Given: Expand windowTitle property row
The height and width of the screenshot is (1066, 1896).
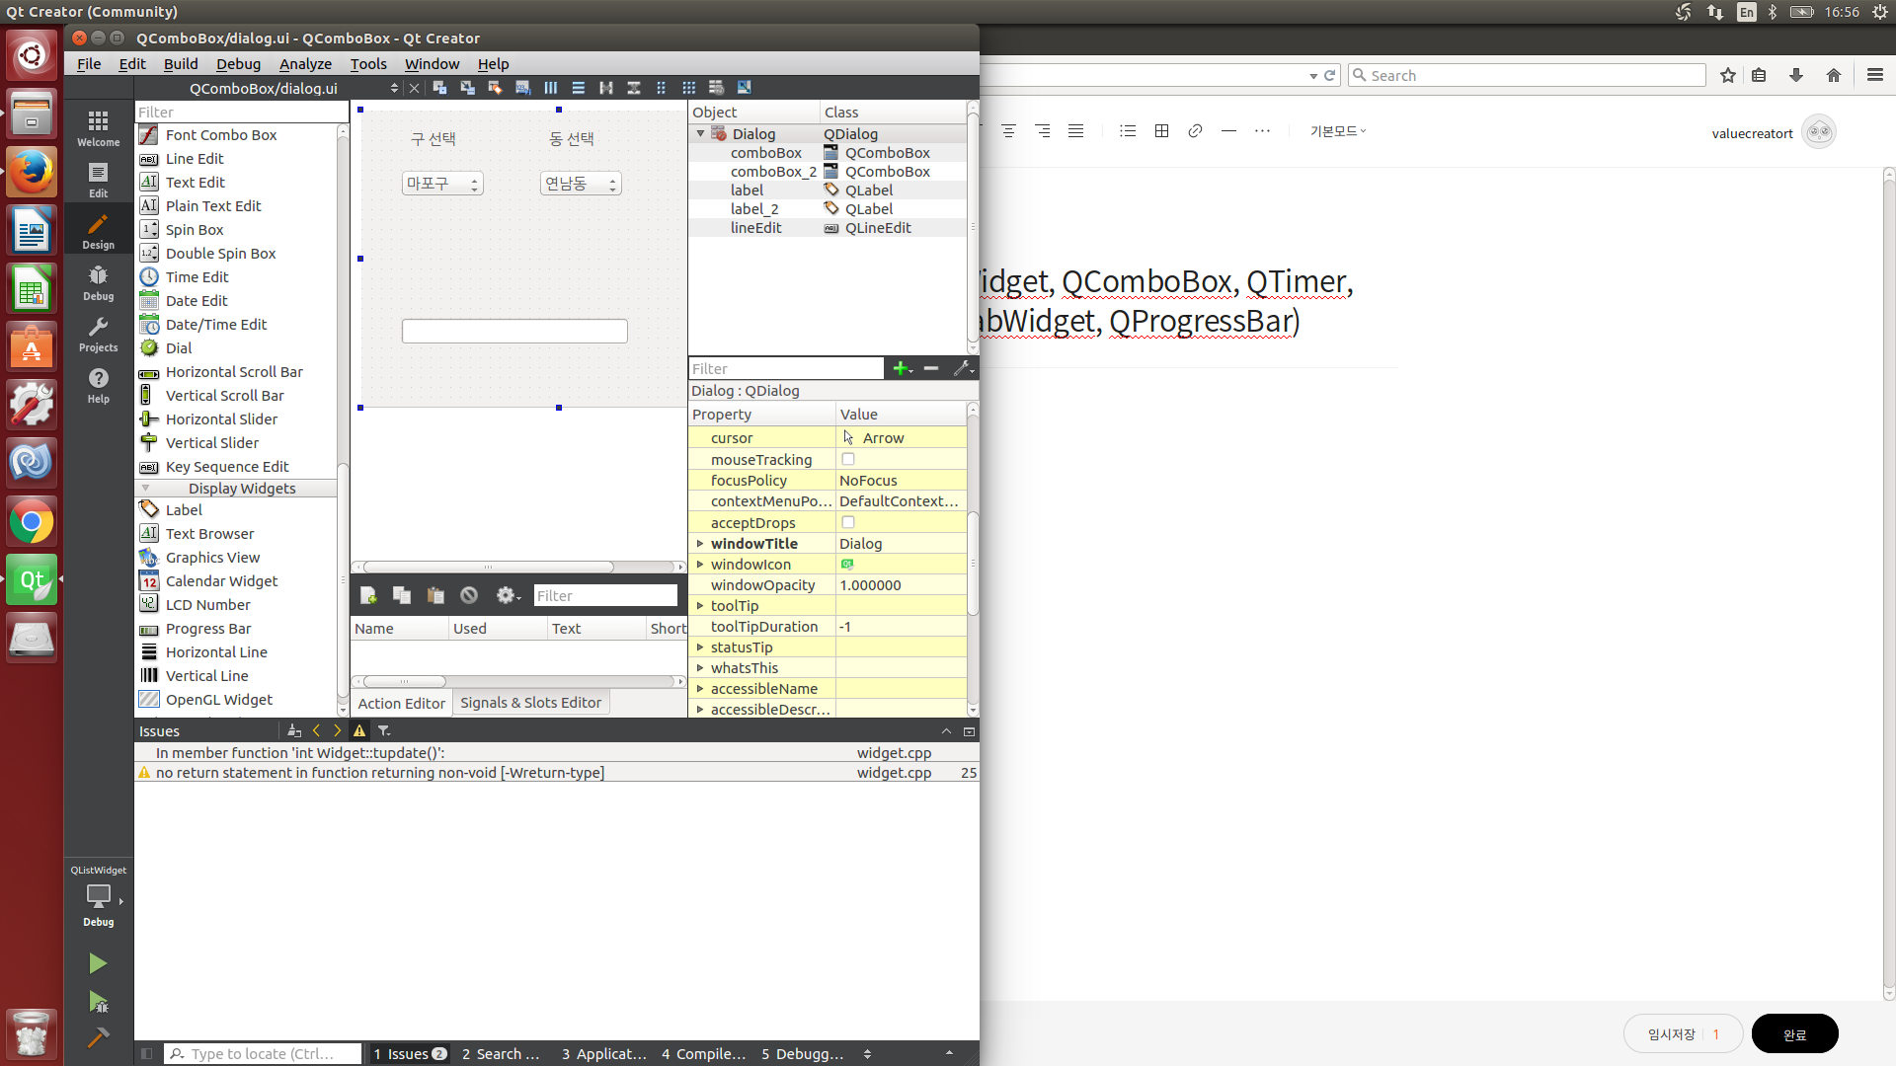Looking at the screenshot, I should point(700,544).
